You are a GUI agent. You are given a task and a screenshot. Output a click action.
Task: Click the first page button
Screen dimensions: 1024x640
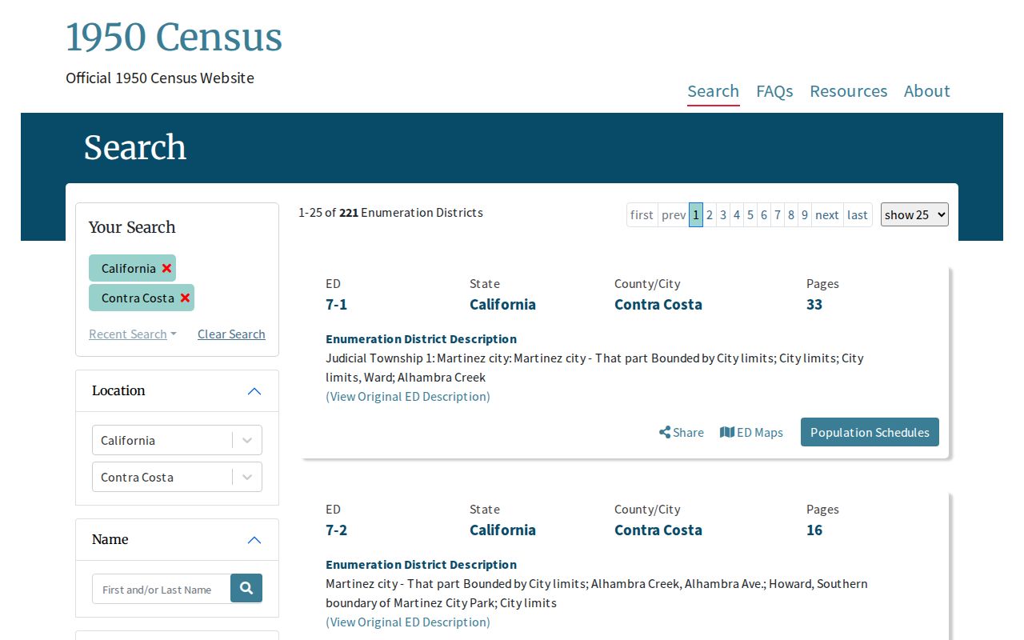coord(642,214)
